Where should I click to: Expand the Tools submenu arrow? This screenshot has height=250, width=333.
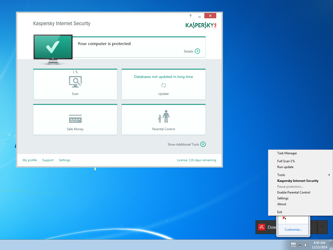(x=329, y=175)
